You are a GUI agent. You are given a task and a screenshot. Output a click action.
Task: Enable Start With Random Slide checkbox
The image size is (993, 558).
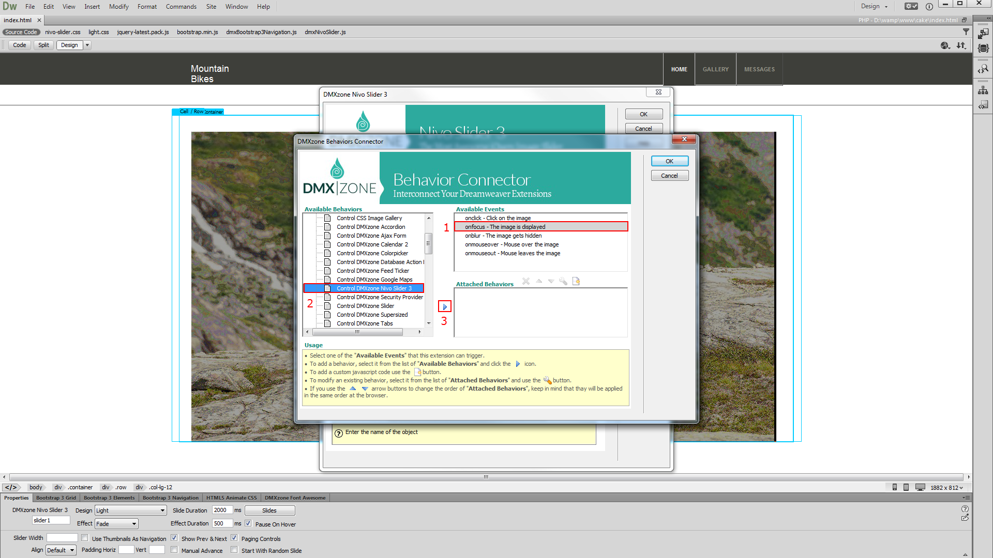[x=234, y=550]
